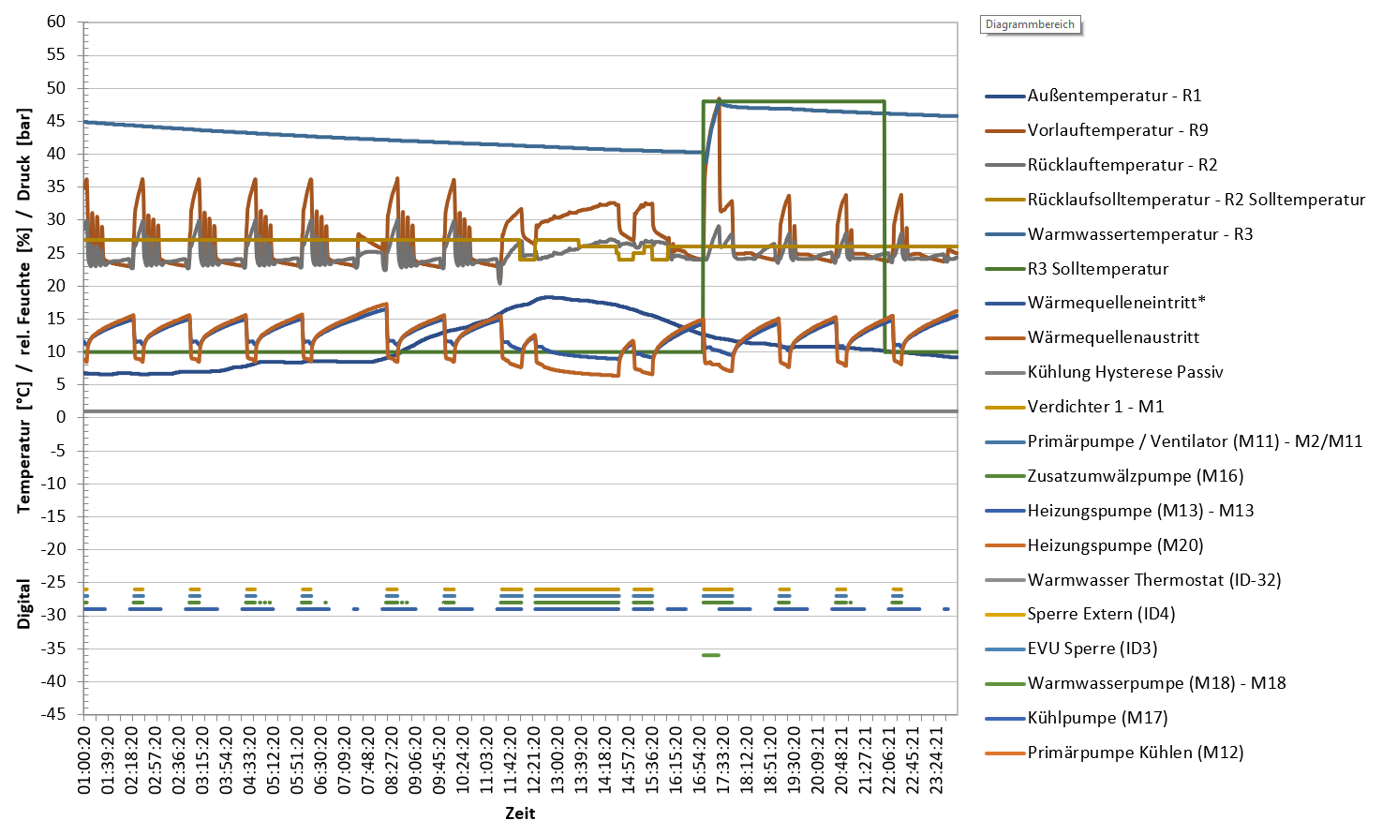Select the Wärmequelleneintritt* legend entry
Viewport: 1382px width, 835px height.
pos(1116,303)
